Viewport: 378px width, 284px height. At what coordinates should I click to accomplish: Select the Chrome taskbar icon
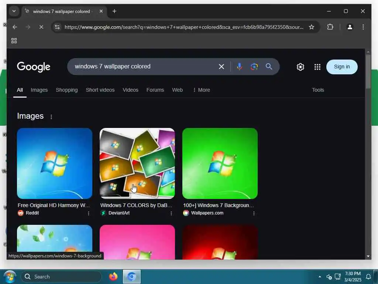[132, 277]
